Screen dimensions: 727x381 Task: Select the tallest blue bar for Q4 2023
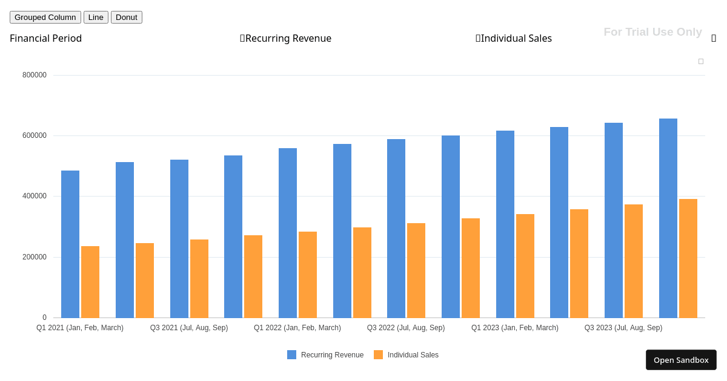pos(668,218)
